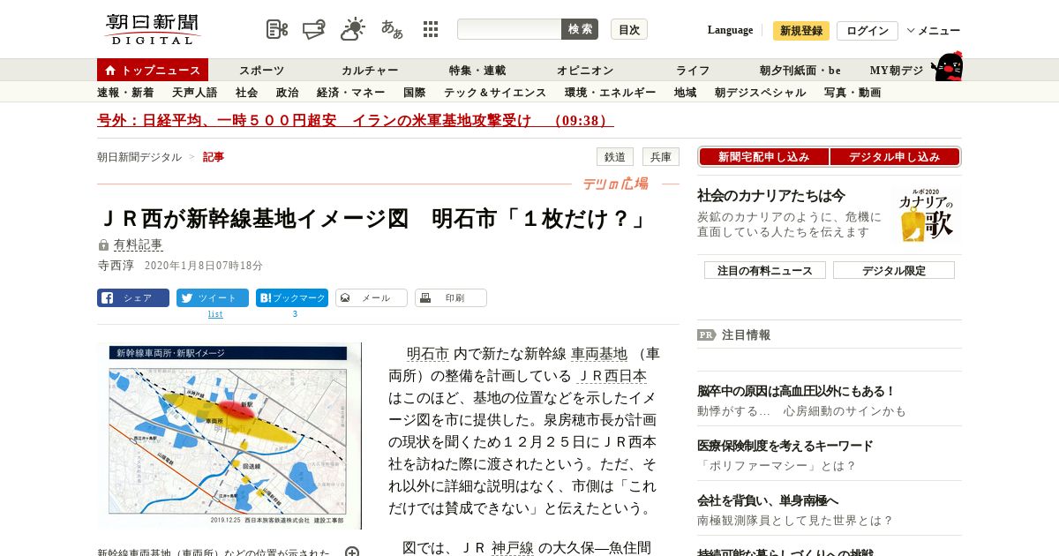Viewport: 1059px width, 556px height.
Task: Open 社会のカナリアたちは今 headline
Action: click(x=771, y=195)
